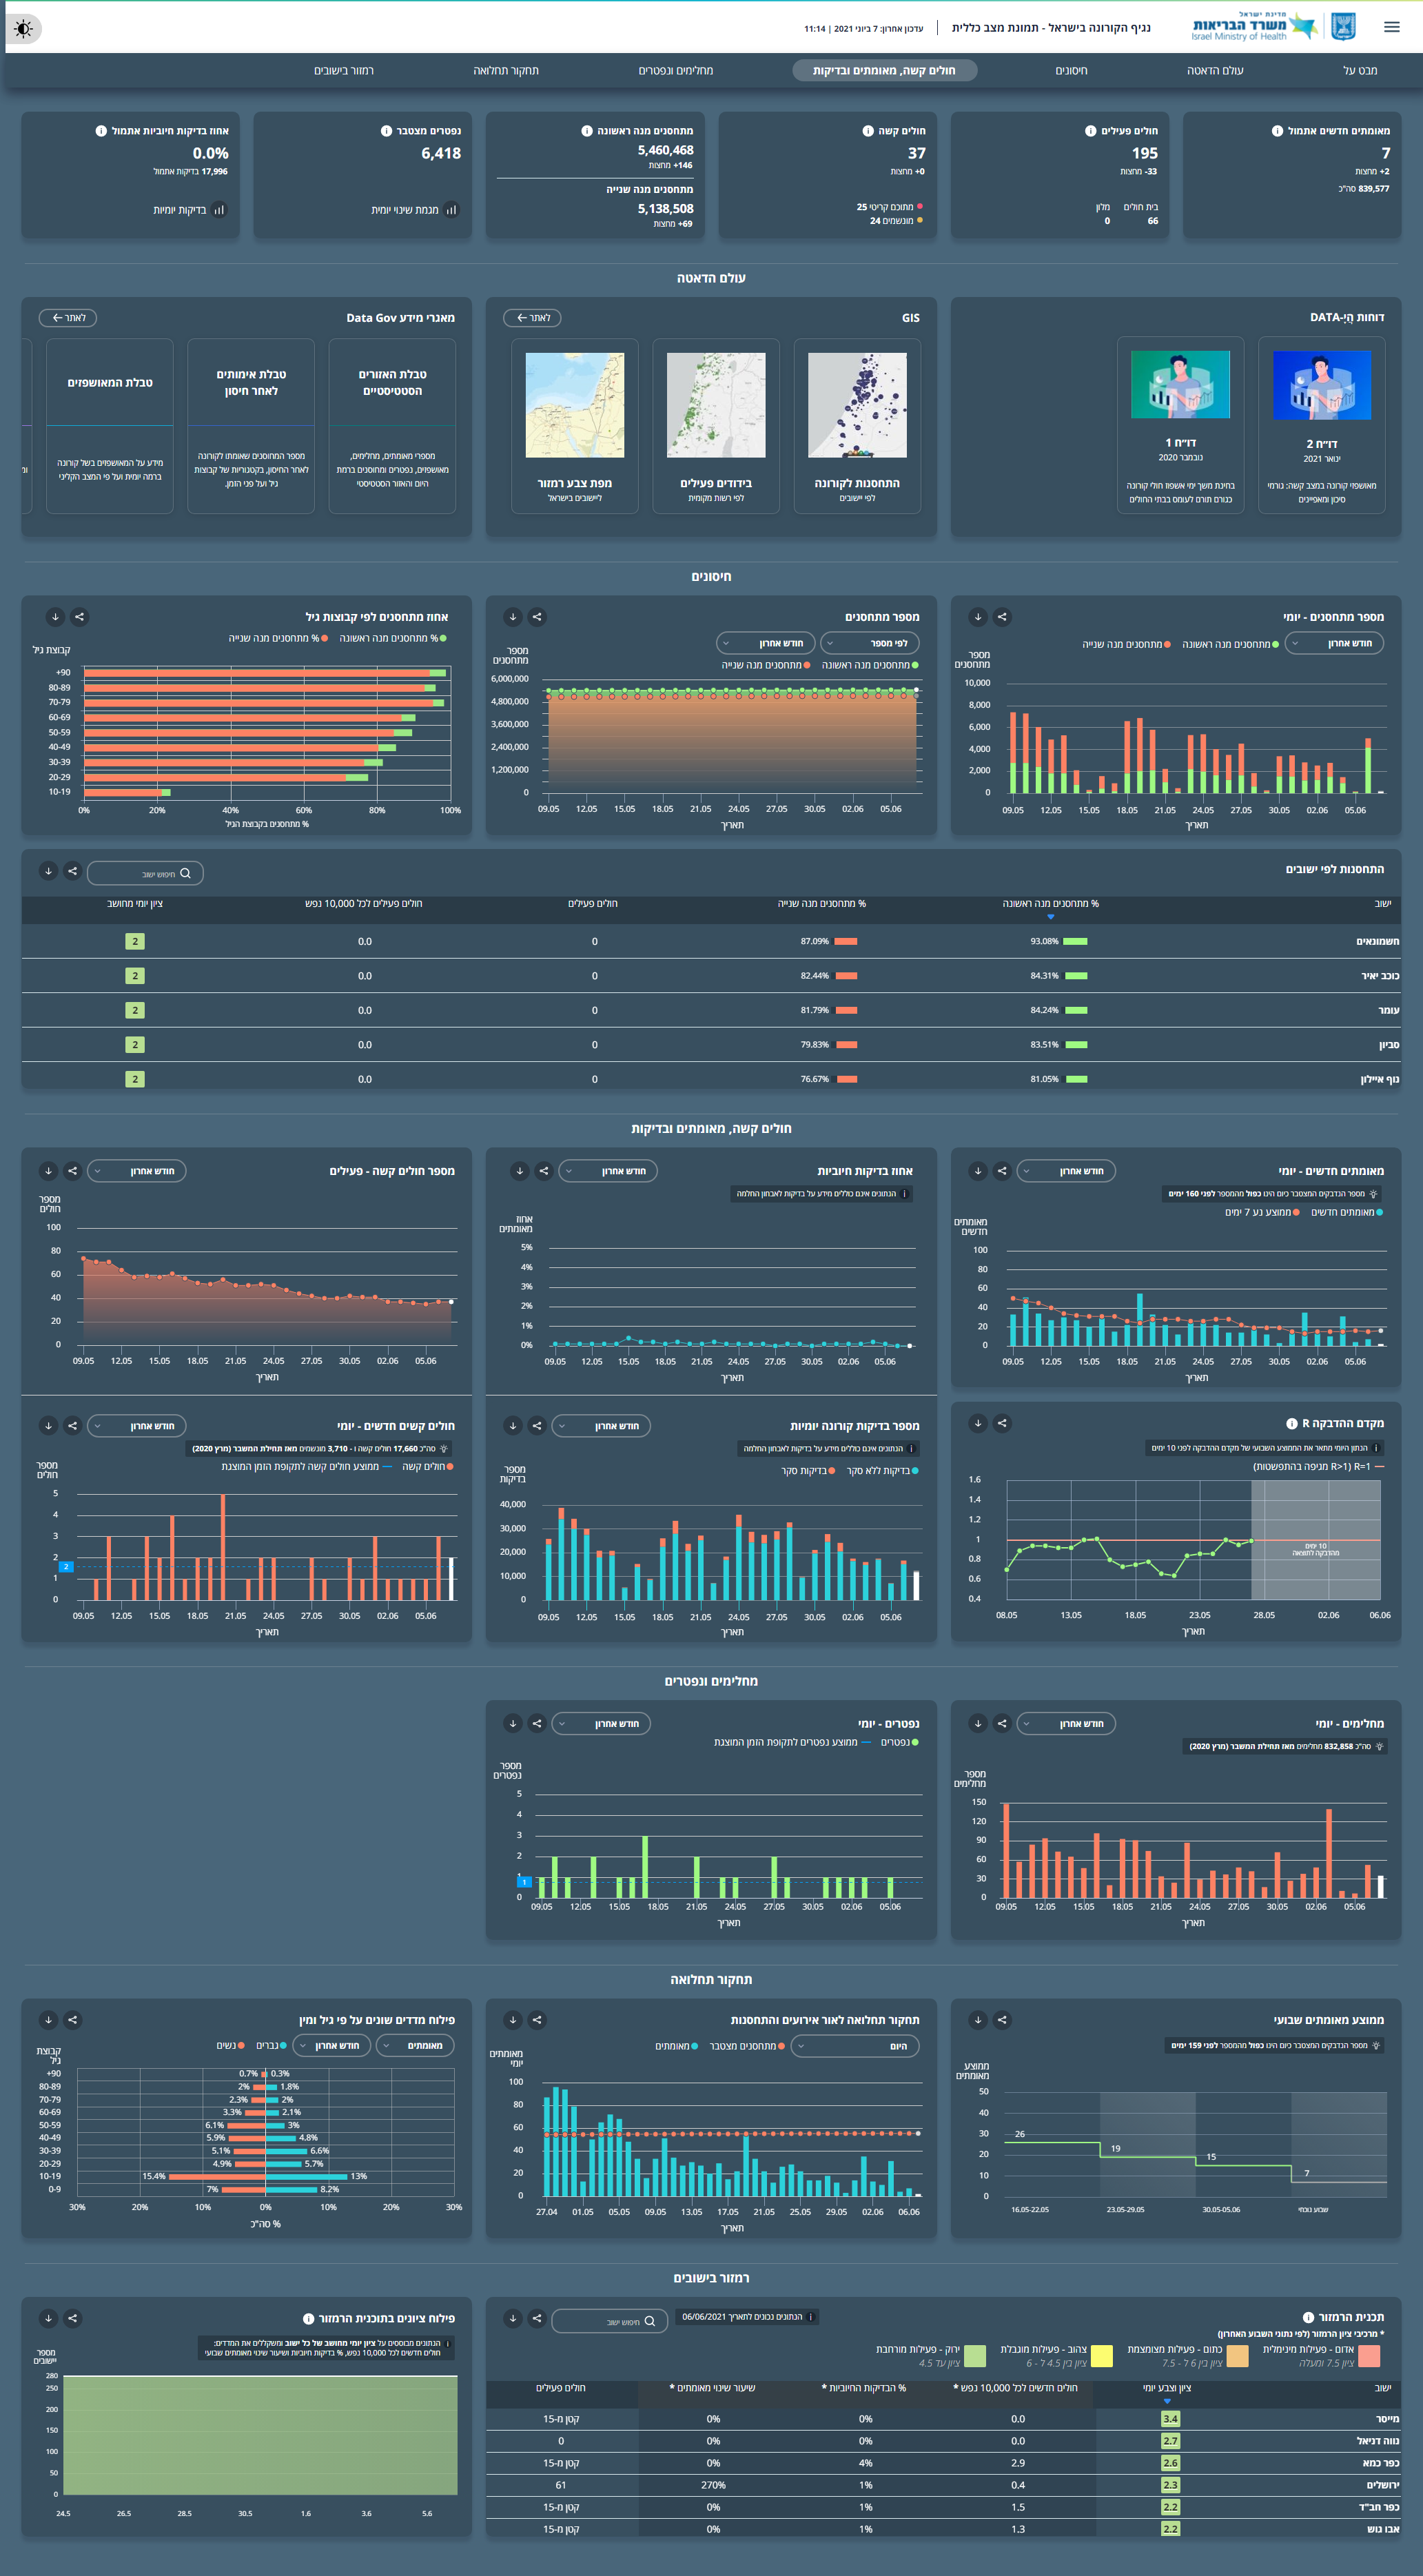Toggle גברים legend in age-gender chart
Viewport: 1423px width, 2576px height.
[271, 2046]
